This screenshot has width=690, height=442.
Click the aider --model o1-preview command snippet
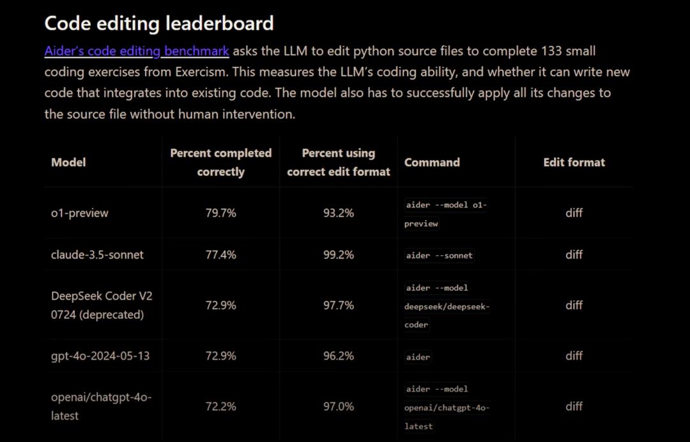click(446, 214)
